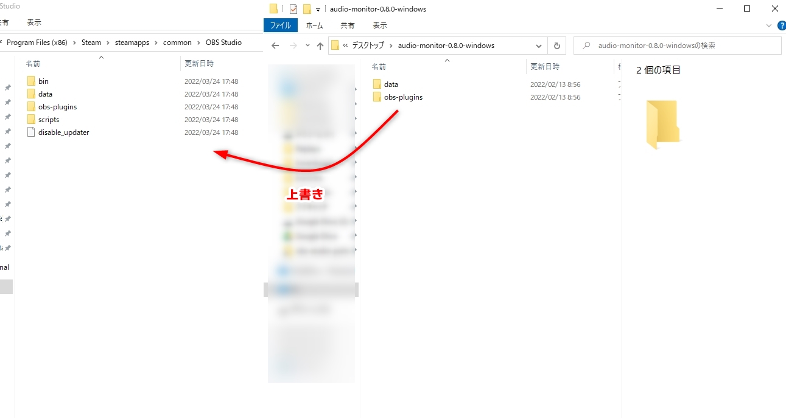This screenshot has height=418, width=786.
Task: Select the scripts folder icon
Action: pos(32,120)
